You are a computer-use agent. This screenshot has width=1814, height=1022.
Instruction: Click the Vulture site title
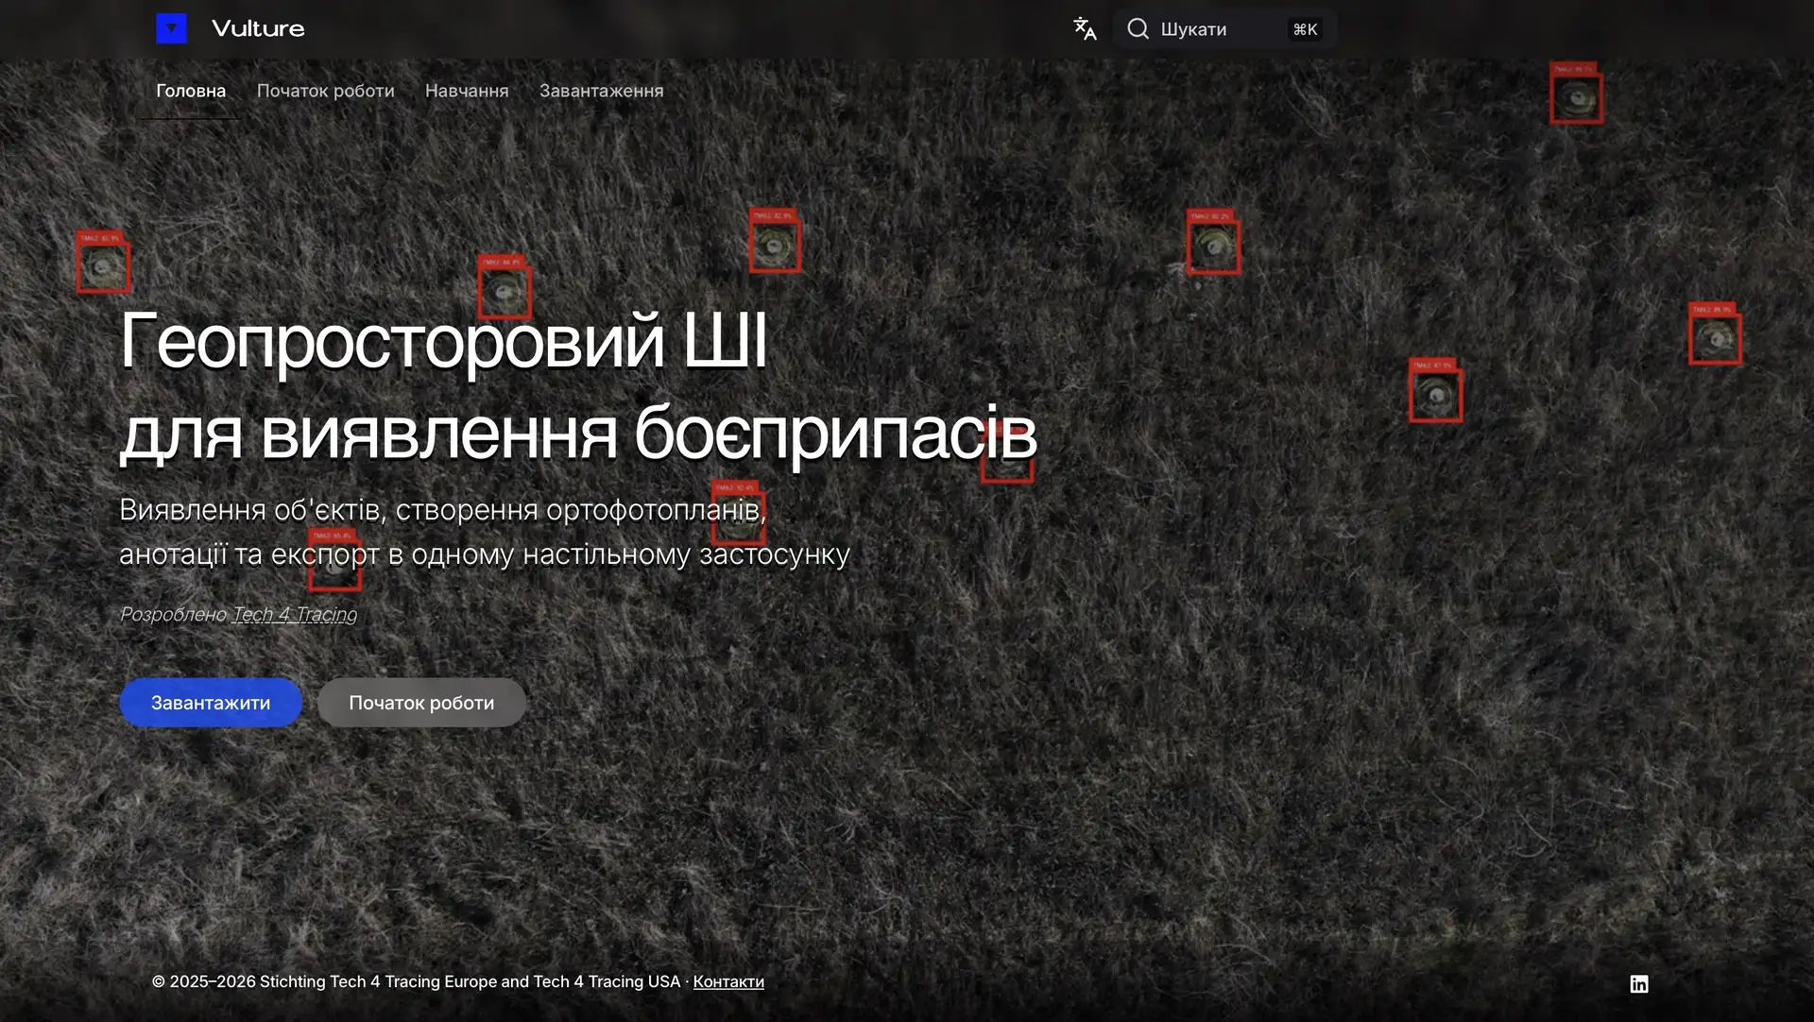coord(258,28)
